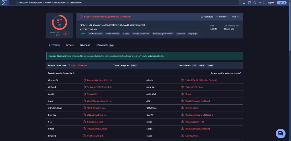The width and height of the screenshot is (291, 141).
Task: Click the persistence tag
Action: pos(181,34)
